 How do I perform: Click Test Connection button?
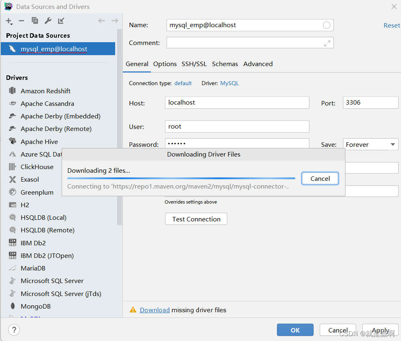pos(196,219)
